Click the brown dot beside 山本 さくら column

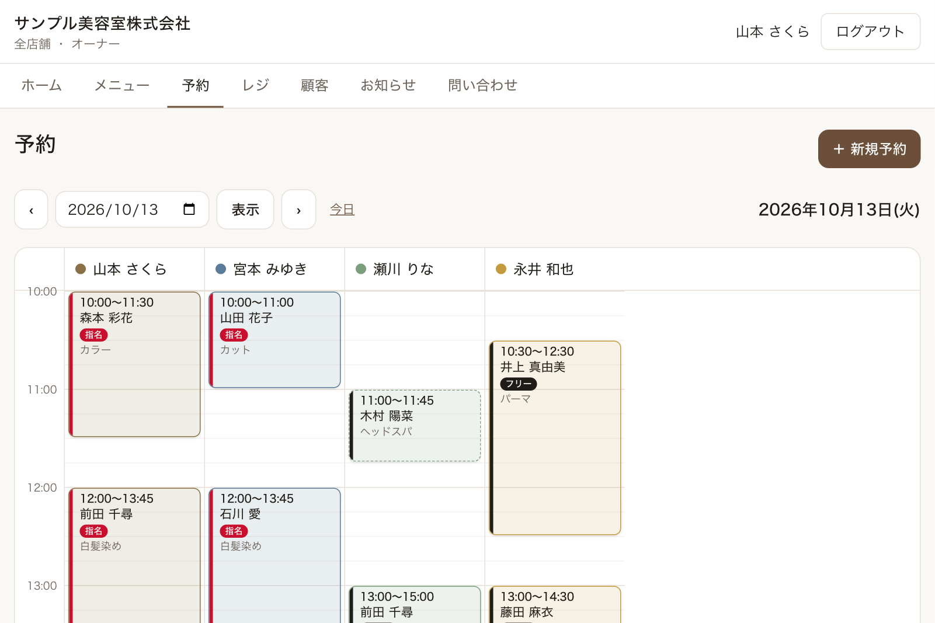click(x=81, y=269)
